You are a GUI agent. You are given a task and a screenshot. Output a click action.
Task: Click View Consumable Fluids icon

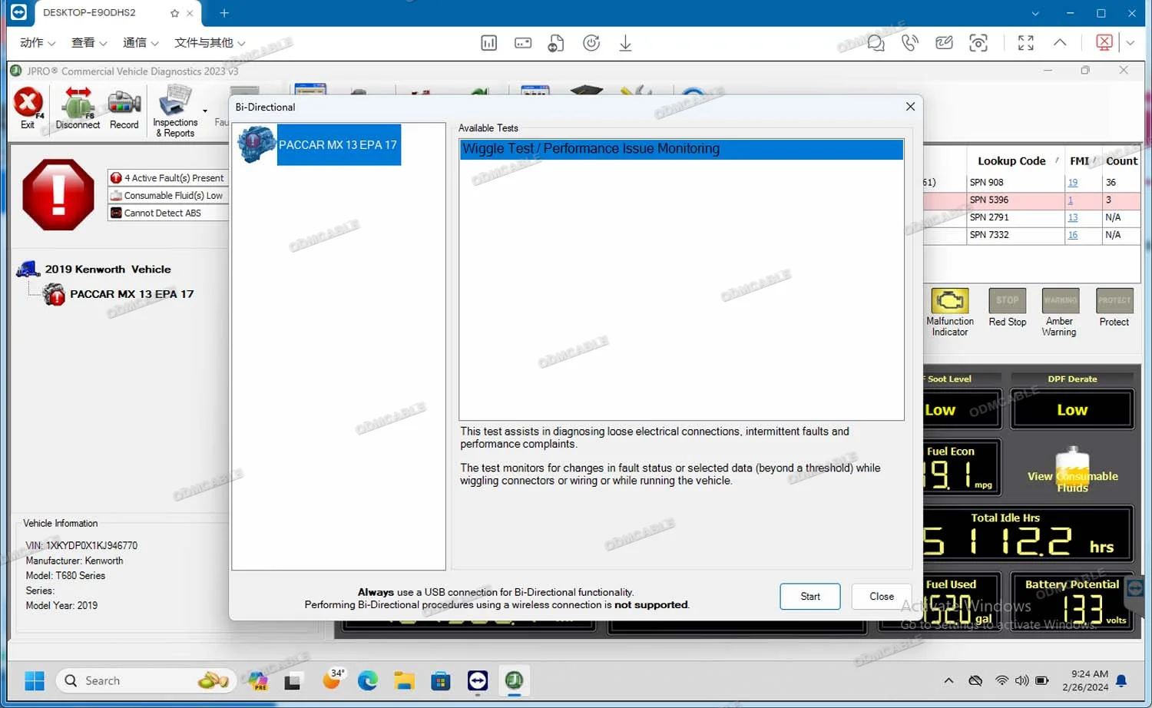[1072, 471]
